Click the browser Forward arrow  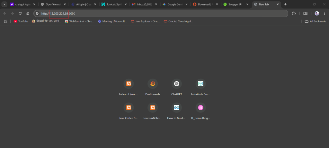[x=13, y=13]
